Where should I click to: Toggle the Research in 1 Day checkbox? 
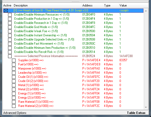10,23
